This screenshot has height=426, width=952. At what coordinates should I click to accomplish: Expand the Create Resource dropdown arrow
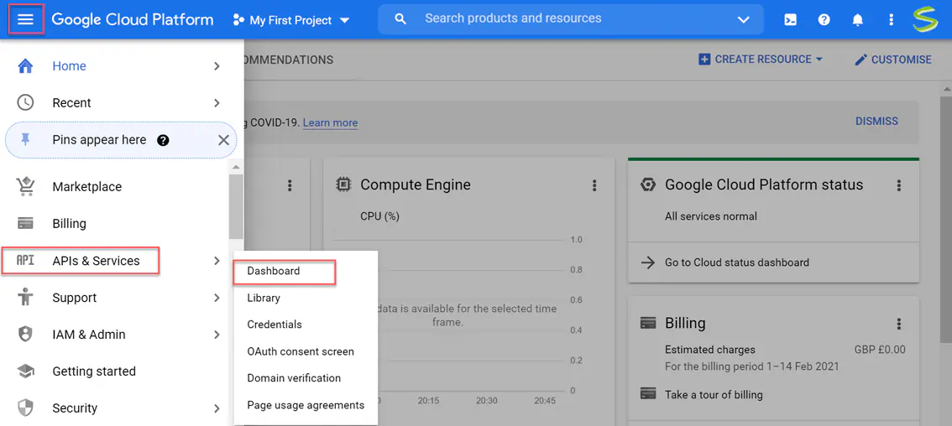tap(819, 60)
